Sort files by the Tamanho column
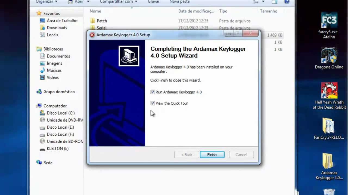Image resolution: width=348 pixels, height=195 pixels. tap(269, 11)
